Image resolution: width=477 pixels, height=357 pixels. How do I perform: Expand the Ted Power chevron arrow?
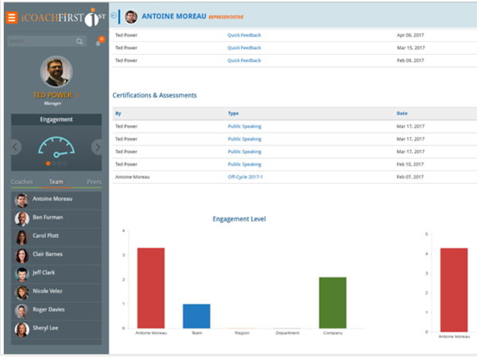click(77, 95)
